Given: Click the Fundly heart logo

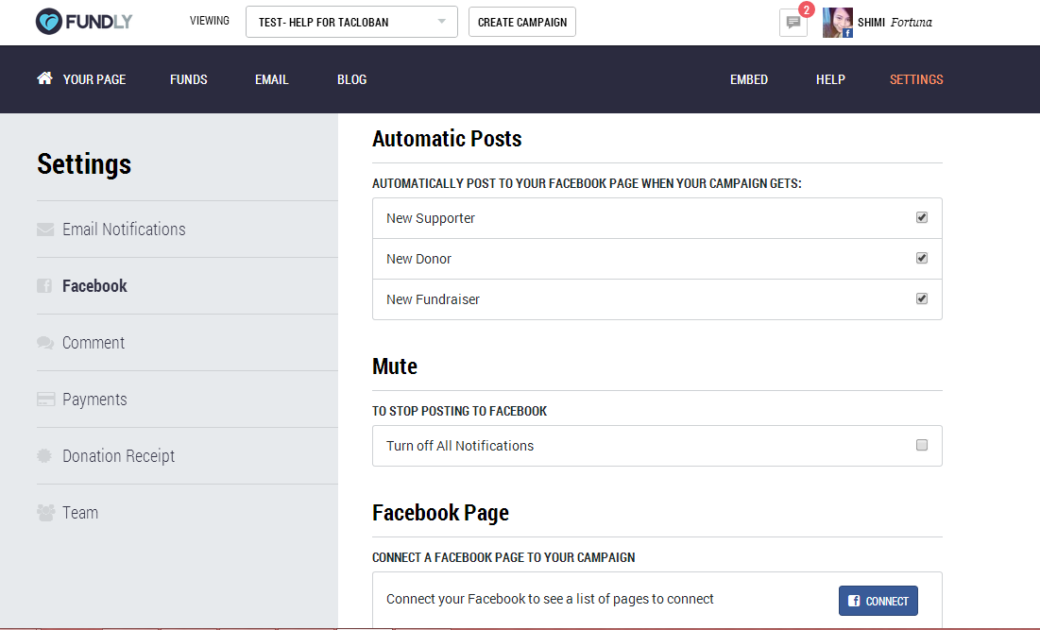Looking at the screenshot, I should 49,21.
